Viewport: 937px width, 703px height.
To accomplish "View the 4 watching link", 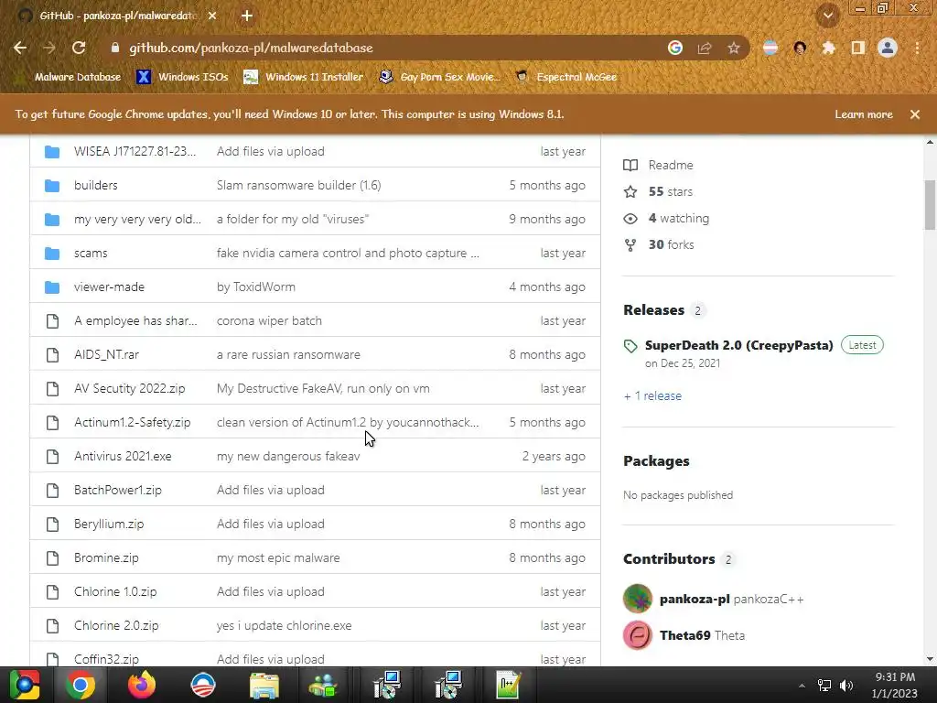I will point(666,219).
